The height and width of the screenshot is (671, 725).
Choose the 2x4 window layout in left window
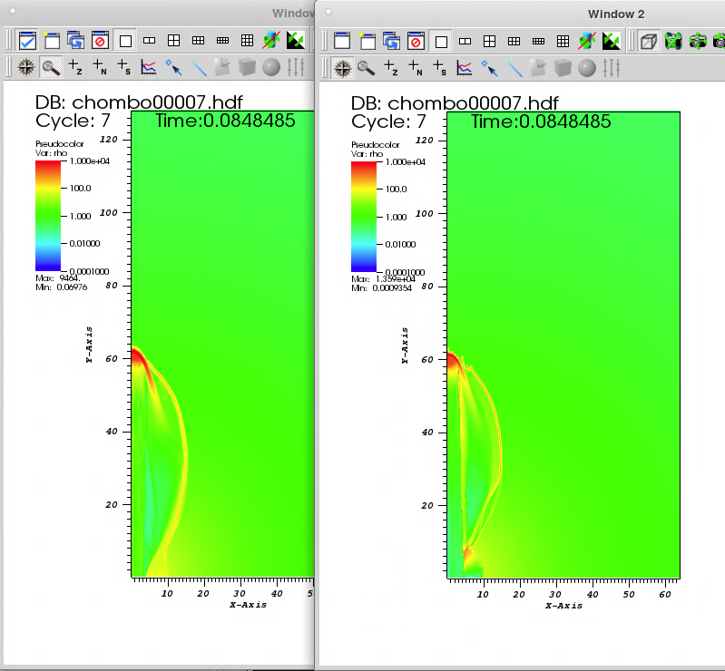point(223,41)
